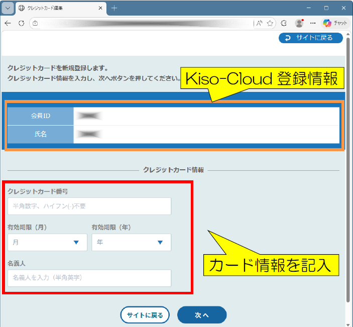This screenshot has height=327, width=353.
Task: Reload the page with refresh icon
Action: click(x=21, y=23)
